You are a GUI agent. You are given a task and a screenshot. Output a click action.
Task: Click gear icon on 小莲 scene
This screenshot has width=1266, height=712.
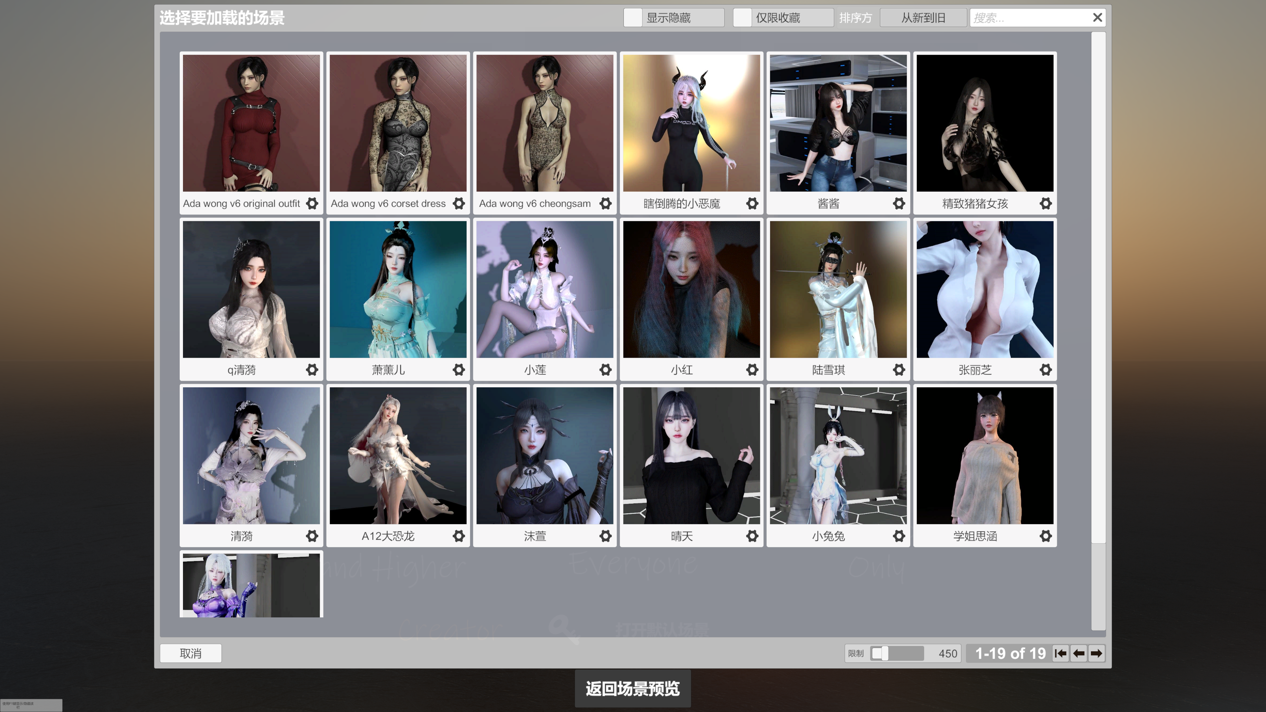tap(606, 370)
